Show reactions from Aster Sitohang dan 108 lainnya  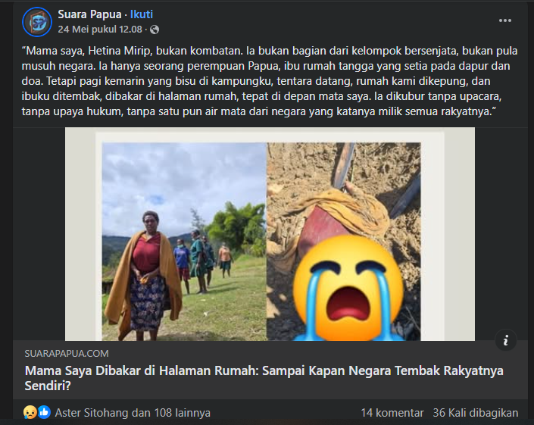point(133,413)
